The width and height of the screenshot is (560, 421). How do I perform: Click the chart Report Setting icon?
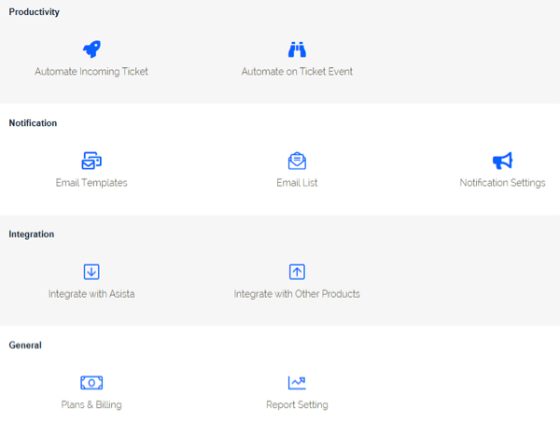(x=297, y=383)
